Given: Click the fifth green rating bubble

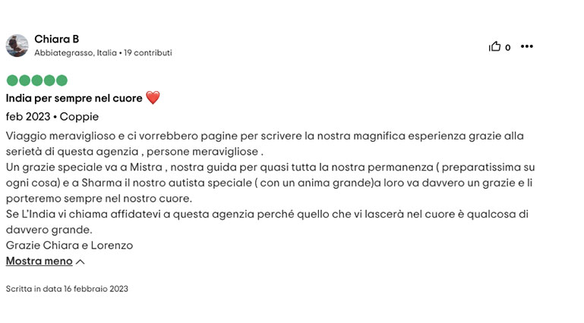Looking at the screenshot, I should click(62, 80).
